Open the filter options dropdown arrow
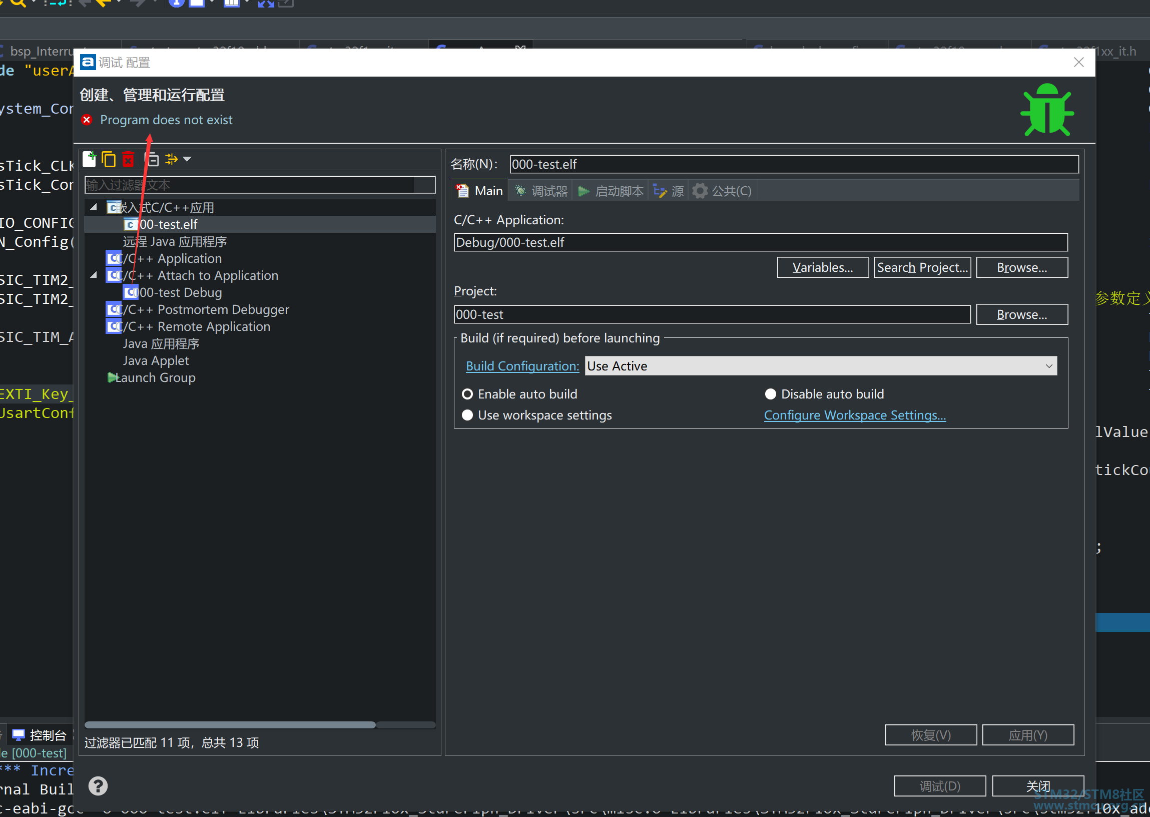 point(187,160)
